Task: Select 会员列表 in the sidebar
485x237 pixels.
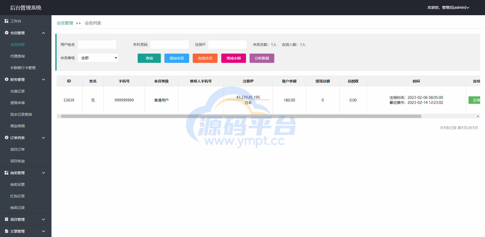Action: 26,45
